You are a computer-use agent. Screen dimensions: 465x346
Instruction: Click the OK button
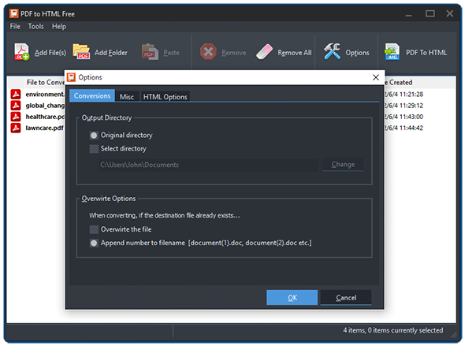click(x=292, y=297)
